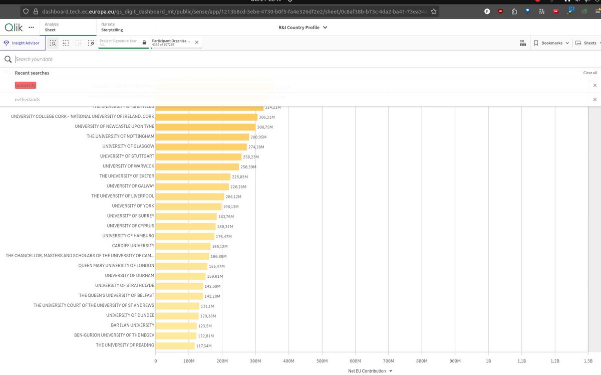
Task: Click label UNIVERSITY OF YORK
Action: click(133, 206)
